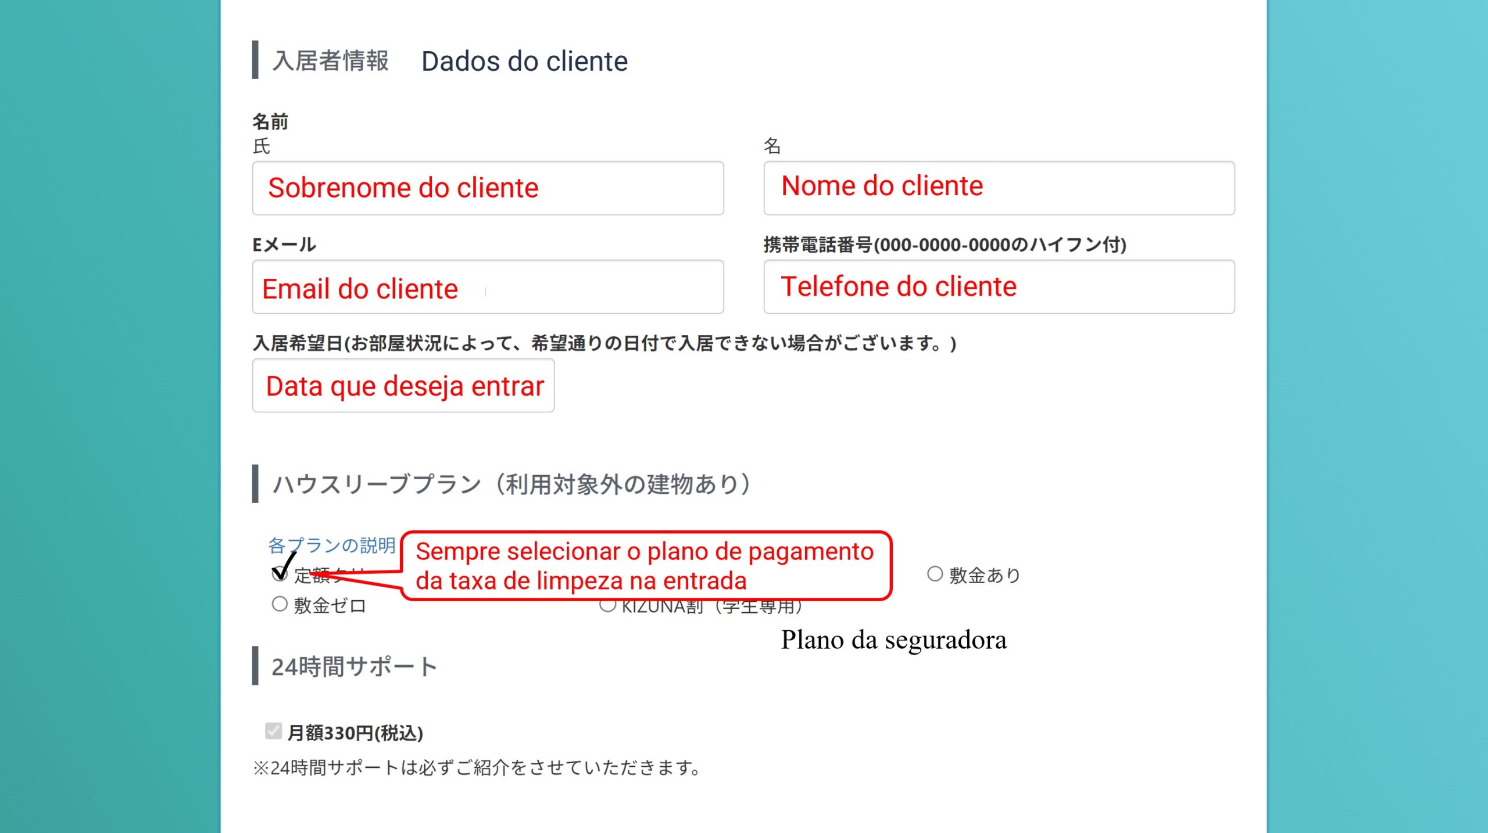The image size is (1488, 833).
Task: Pick the 敷金あり radio button
Action: point(935,574)
